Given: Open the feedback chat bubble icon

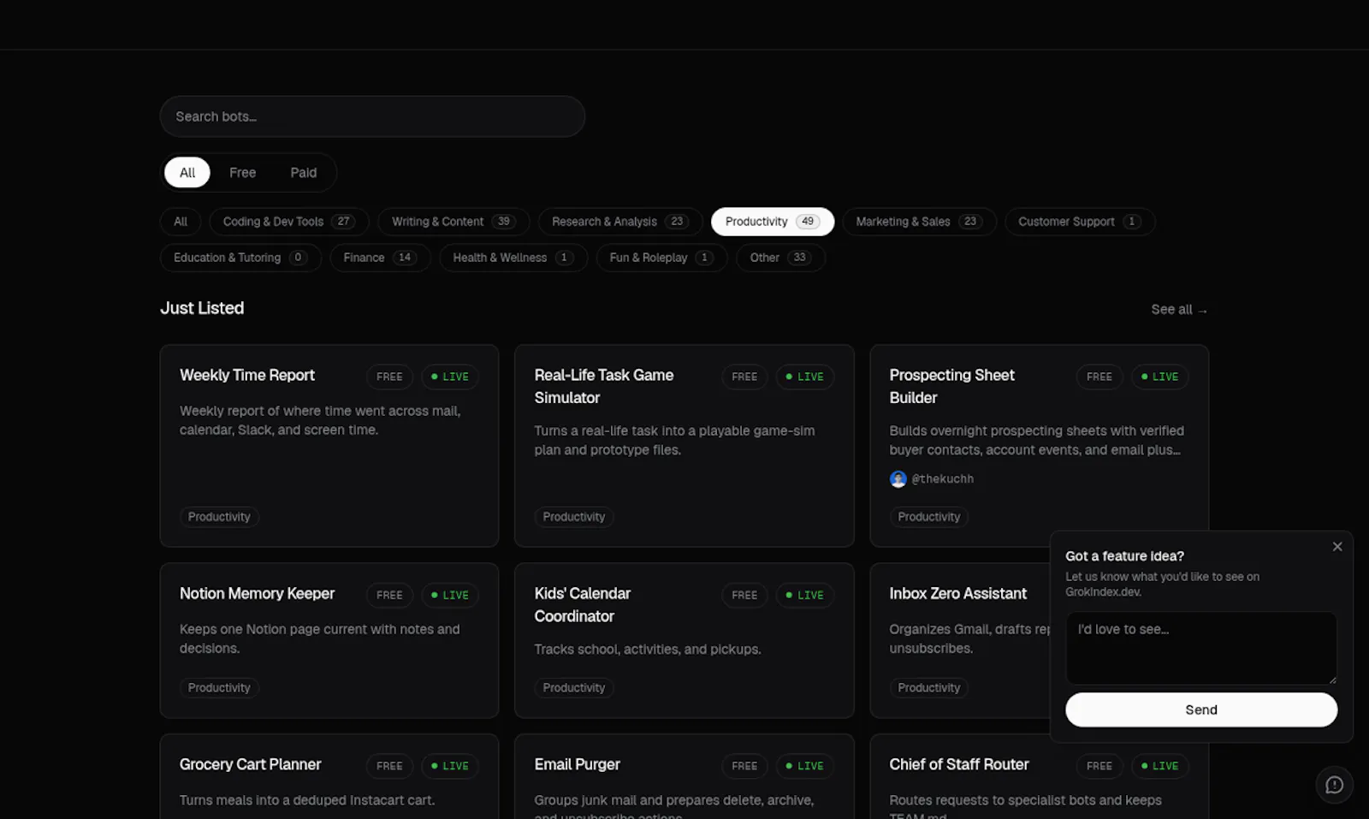Looking at the screenshot, I should tap(1335, 785).
